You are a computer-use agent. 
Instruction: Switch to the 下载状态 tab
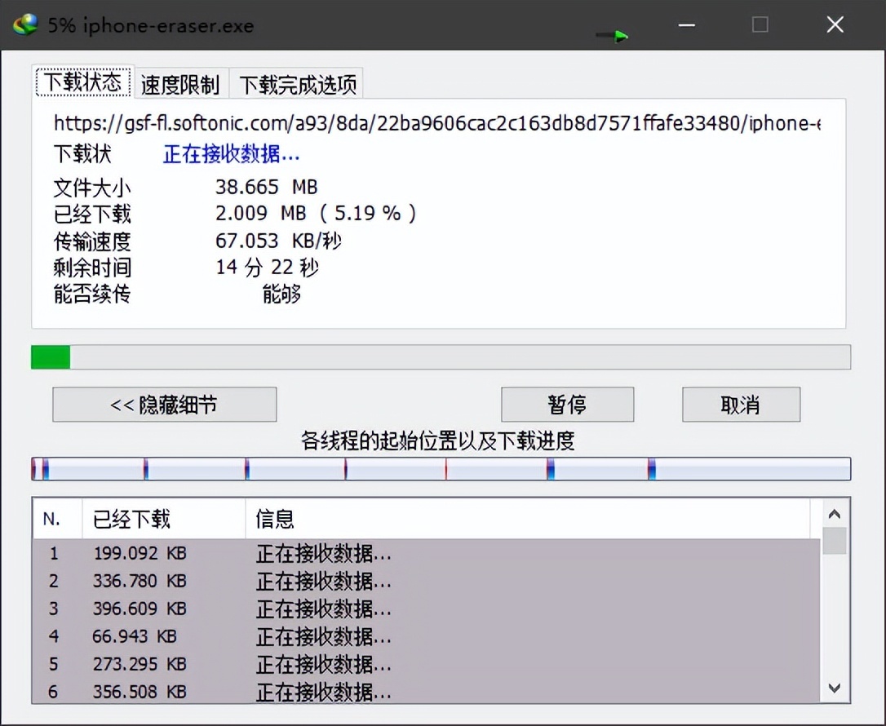coord(83,82)
